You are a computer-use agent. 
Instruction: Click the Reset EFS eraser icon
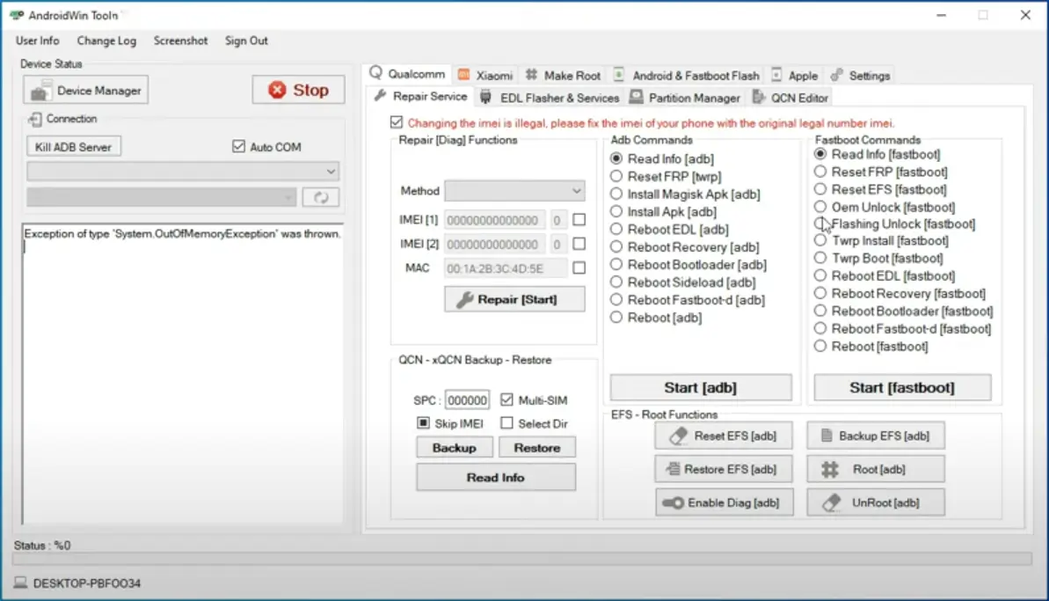coord(678,436)
